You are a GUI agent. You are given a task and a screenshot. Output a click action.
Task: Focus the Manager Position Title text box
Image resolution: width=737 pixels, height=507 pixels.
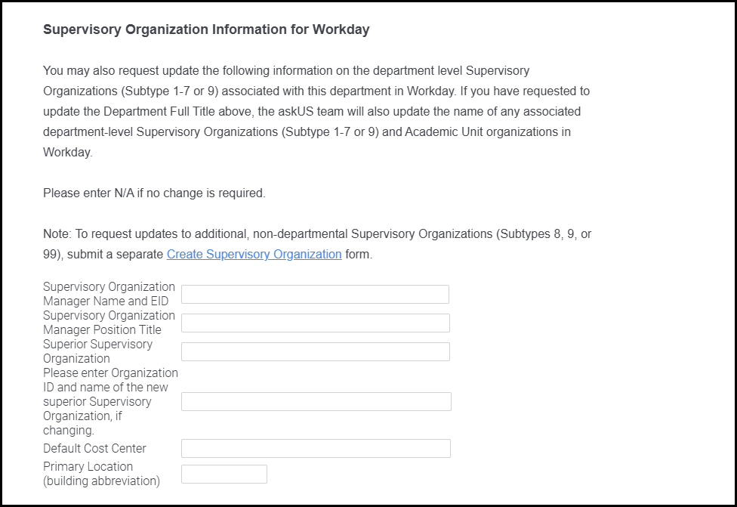[315, 323]
